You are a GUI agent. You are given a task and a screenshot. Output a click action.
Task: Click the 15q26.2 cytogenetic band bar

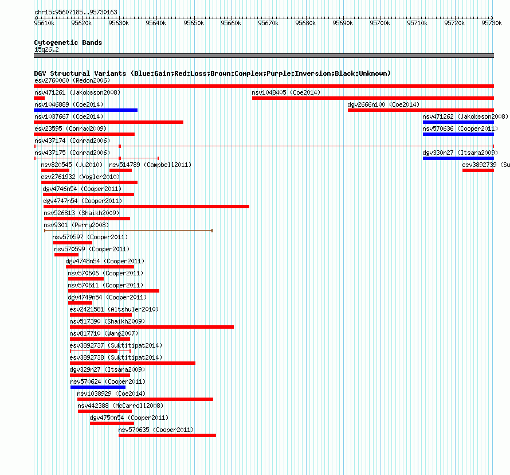click(264, 56)
